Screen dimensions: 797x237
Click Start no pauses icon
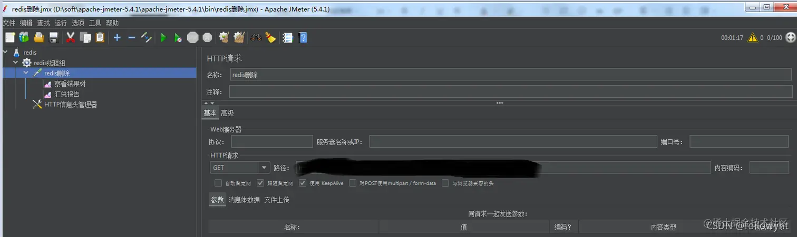178,37
